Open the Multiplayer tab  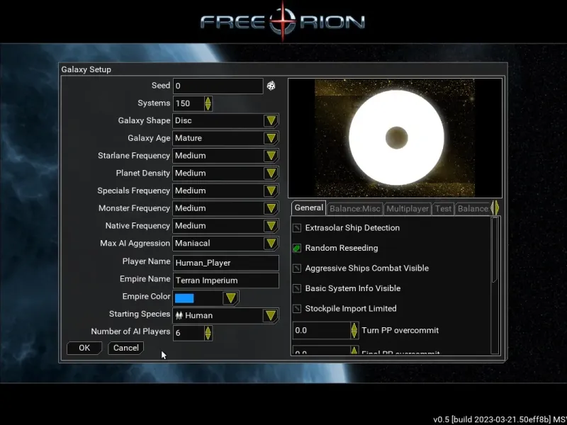(408, 209)
